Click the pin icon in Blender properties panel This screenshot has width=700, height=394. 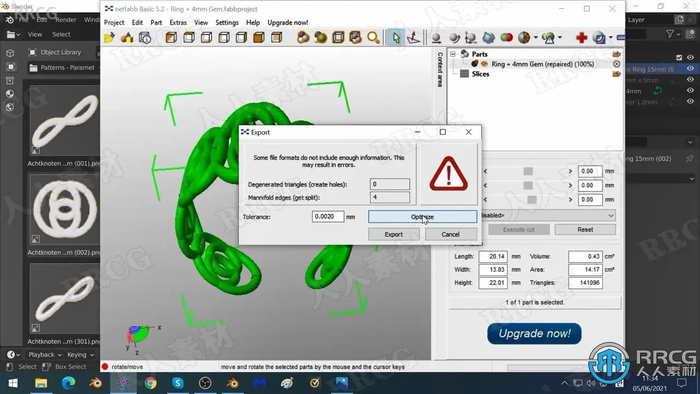point(690,159)
